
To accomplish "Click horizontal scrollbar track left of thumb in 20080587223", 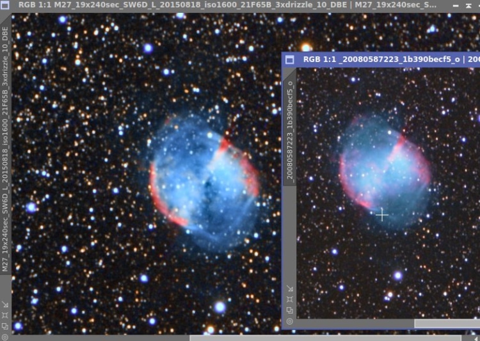I will click(x=355, y=323).
